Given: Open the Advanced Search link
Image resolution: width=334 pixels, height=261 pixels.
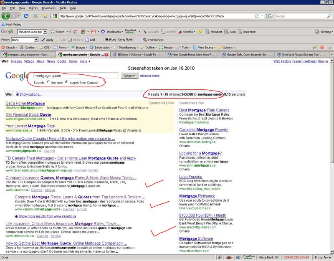Looking at the screenshot, I should point(149,76).
